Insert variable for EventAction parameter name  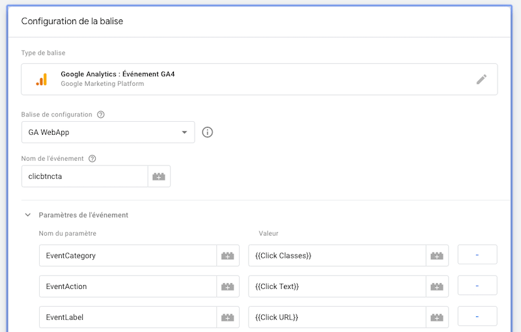point(227,286)
